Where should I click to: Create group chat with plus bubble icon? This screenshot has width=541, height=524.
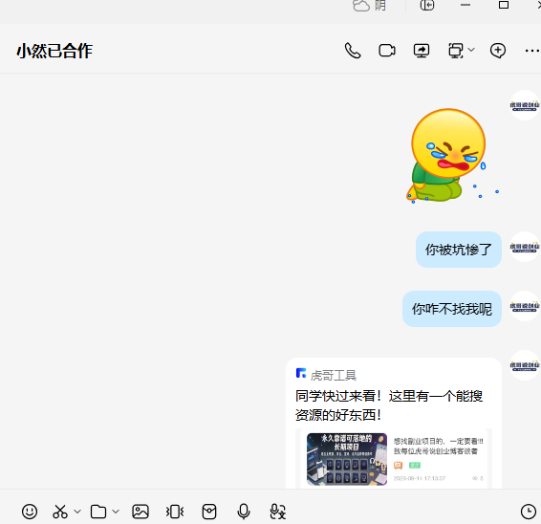(498, 51)
